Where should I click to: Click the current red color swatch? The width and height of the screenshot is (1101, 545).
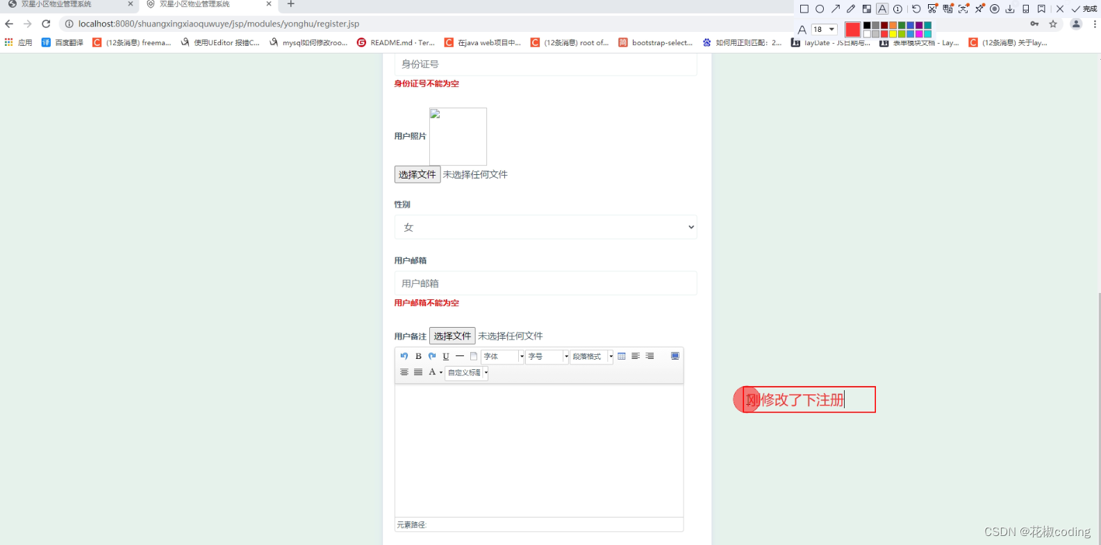click(853, 30)
